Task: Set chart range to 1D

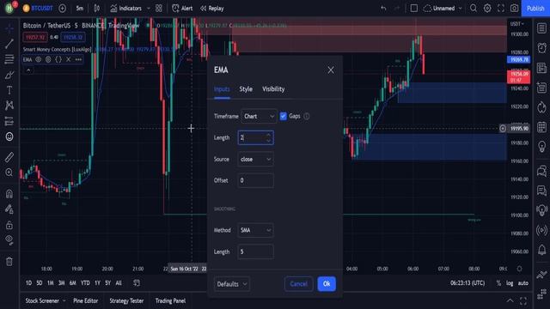Action: click(28, 283)
